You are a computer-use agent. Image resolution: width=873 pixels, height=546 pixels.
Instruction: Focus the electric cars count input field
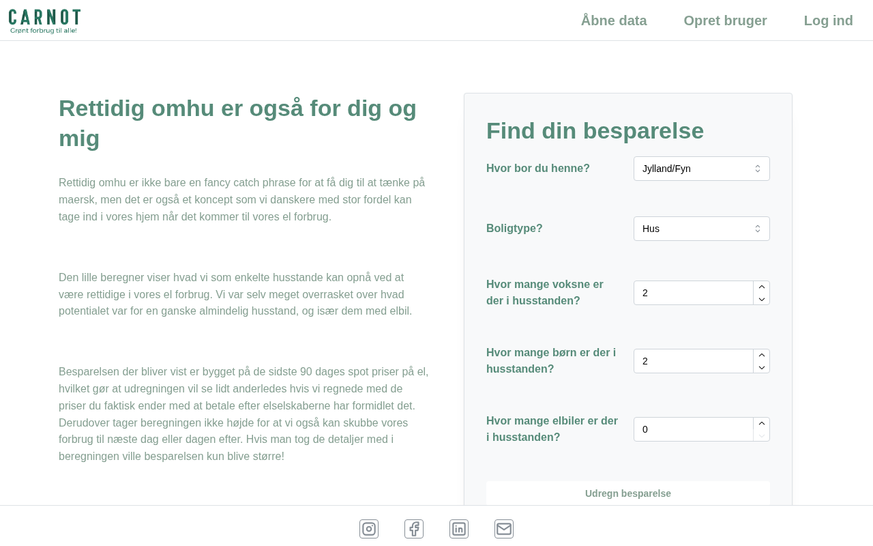point(693,429)
